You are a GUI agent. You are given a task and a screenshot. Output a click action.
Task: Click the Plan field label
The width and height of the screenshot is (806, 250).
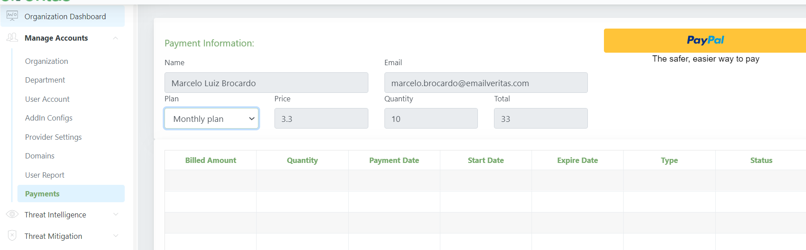coord(171,99)
